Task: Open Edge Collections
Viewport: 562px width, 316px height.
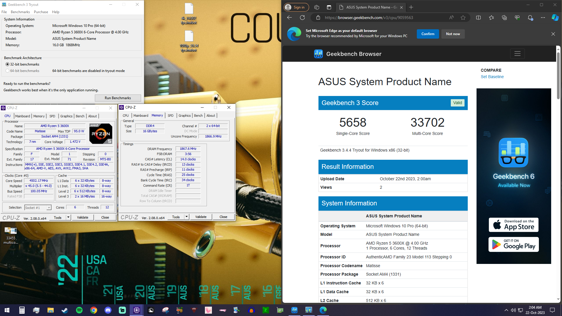Action: pyautogui.click(x=504, y=18)
